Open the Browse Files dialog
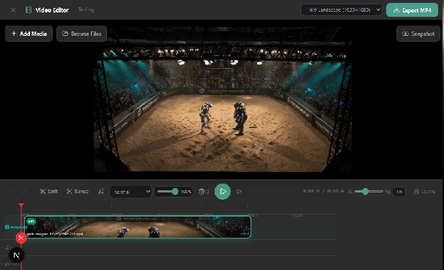 pyautogui.click(x=82, y=34)
